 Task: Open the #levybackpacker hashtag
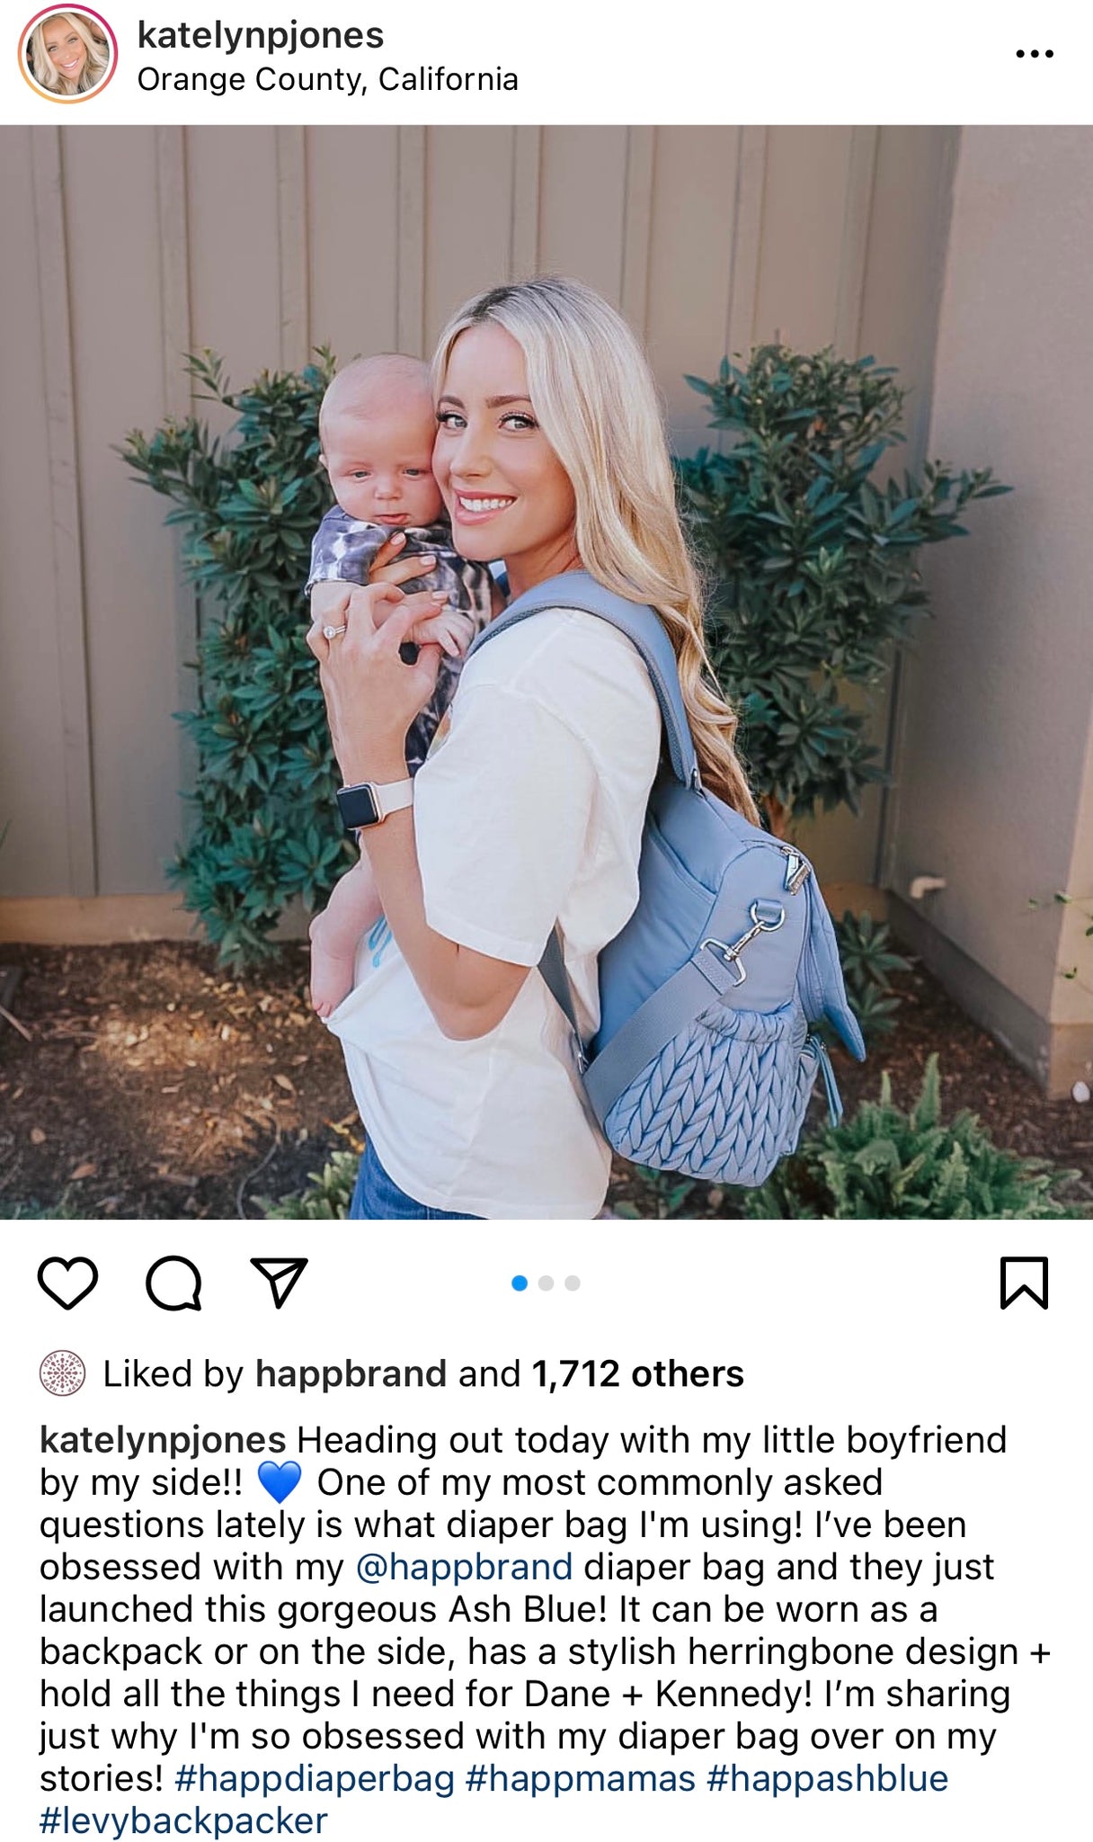pyautogui.click(x=183, y=1820)
